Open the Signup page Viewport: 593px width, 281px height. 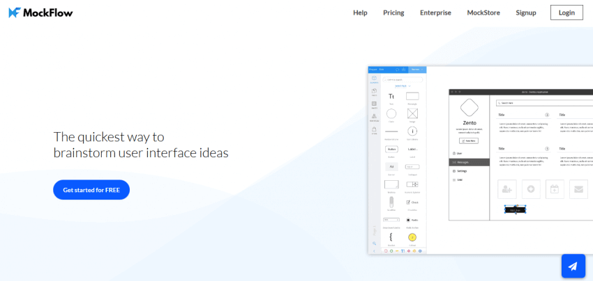[526, 13]
